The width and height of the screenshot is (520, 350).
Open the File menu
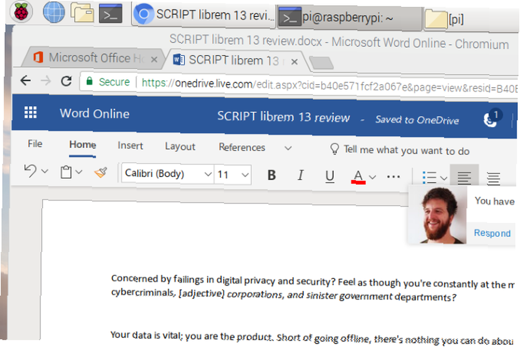(x=35, y=144)
